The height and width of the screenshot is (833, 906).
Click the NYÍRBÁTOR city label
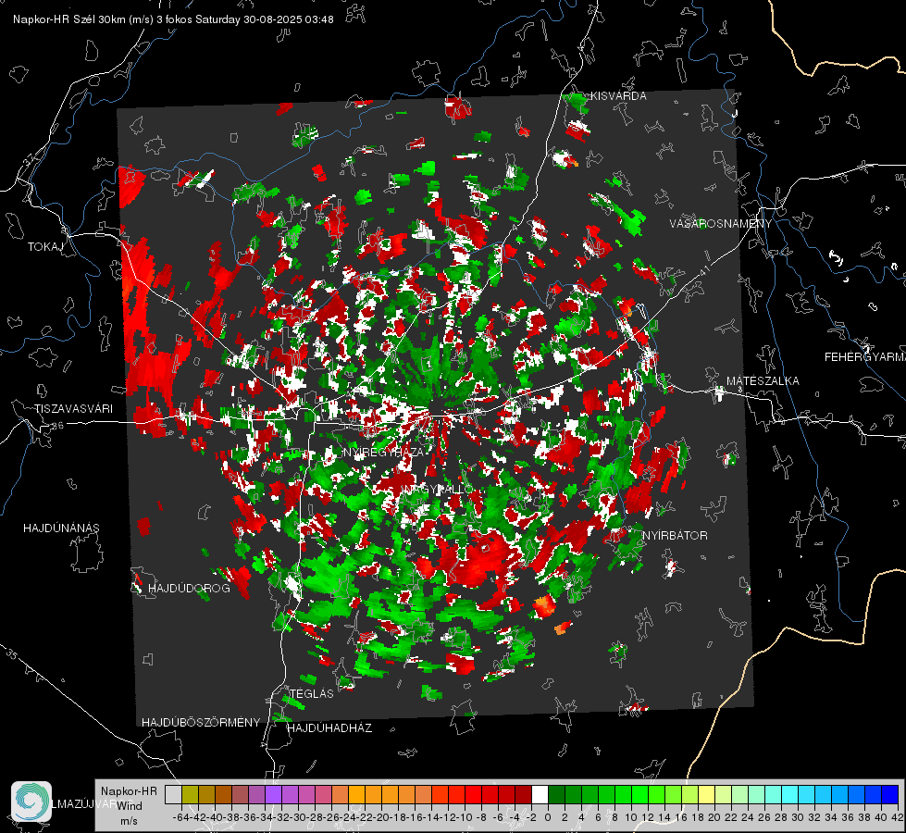pos(675,535)
